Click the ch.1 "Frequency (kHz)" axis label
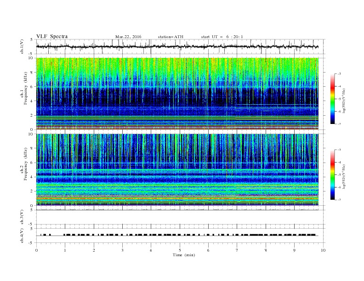 (25, 89)
